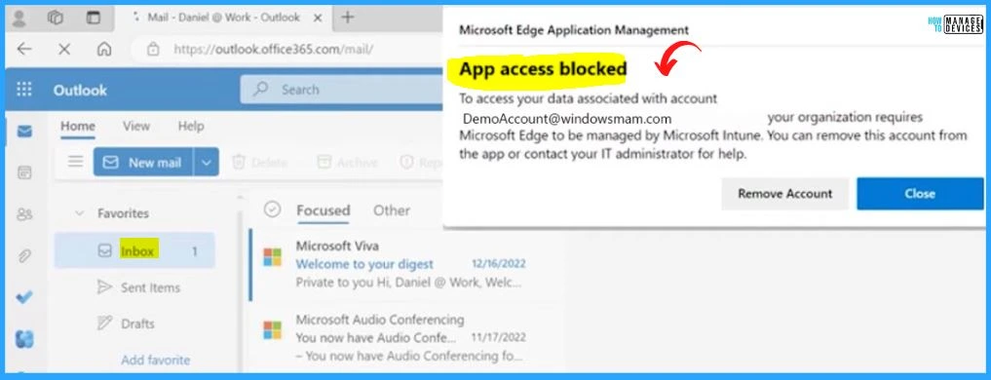Image resolution: width=991 pixels, height=380 pixels.
Task: Click the 12/16/2022 date on Viva message
Action: tap(499, 264)
